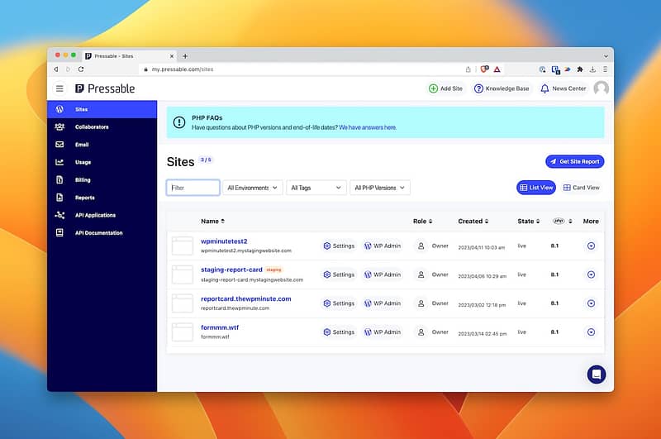Open Settings for wpminutetest2
Screen dimensions: 661x439
coord(339,246)
